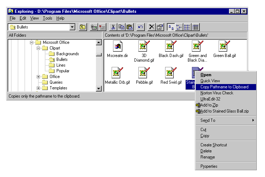The width and height of the screenshot is (265, 177).
Task: Choose Add to Stained Glass Ball.zip
Action: (226, 111)
